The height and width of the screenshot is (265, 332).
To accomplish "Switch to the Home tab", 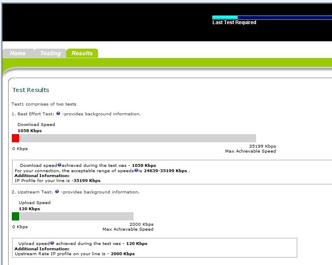I will click(x=18, y=53).
